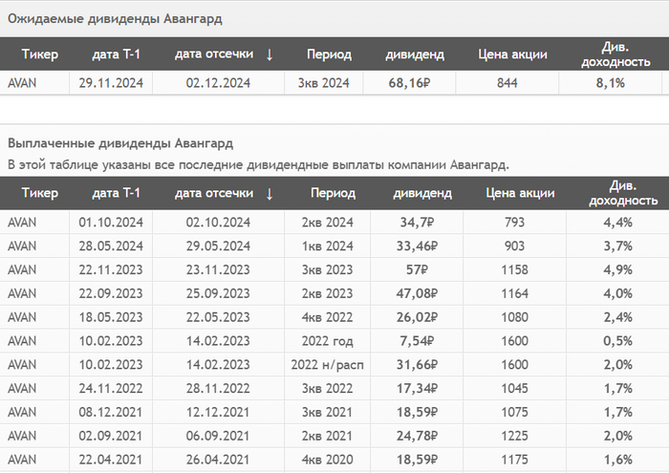Click AVAN ticker in the 3кв 2024 row
Viewport: 669px width, 473px height.
(x=22, y=83)
